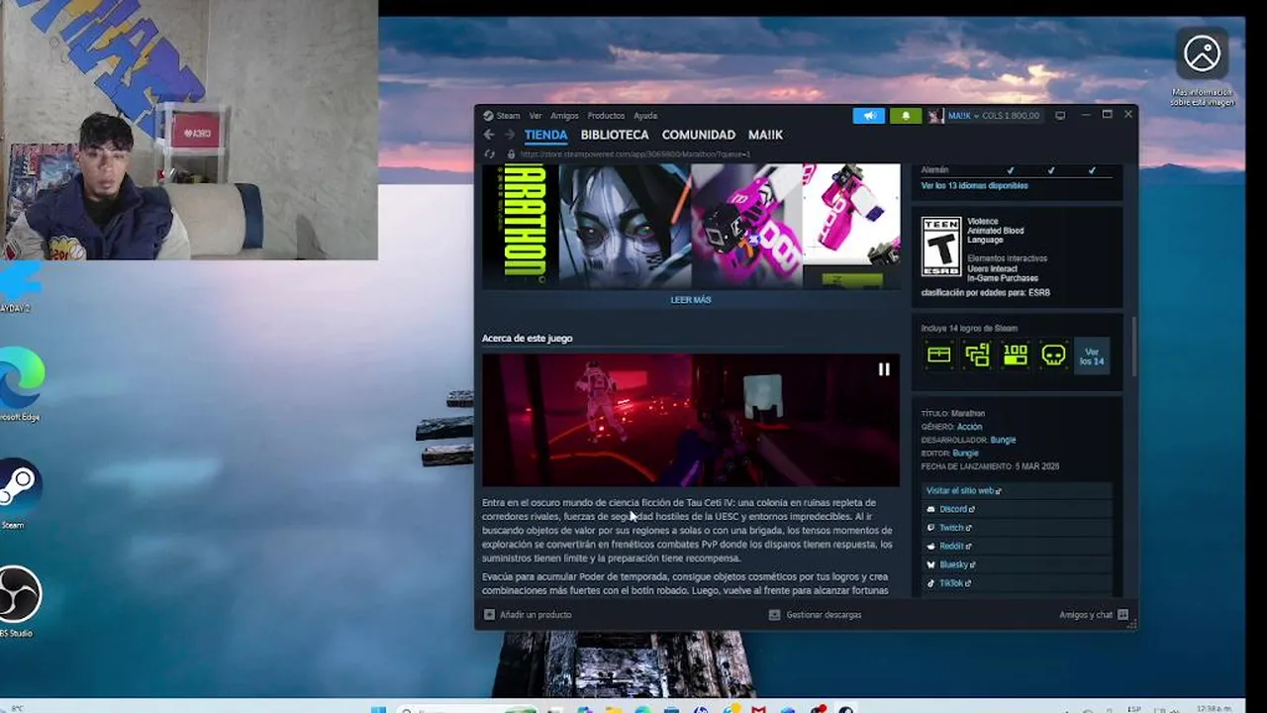The image size is (1267, 713).
Task: Switch to the TIENDA tab
Action: (x=546, y=135)
